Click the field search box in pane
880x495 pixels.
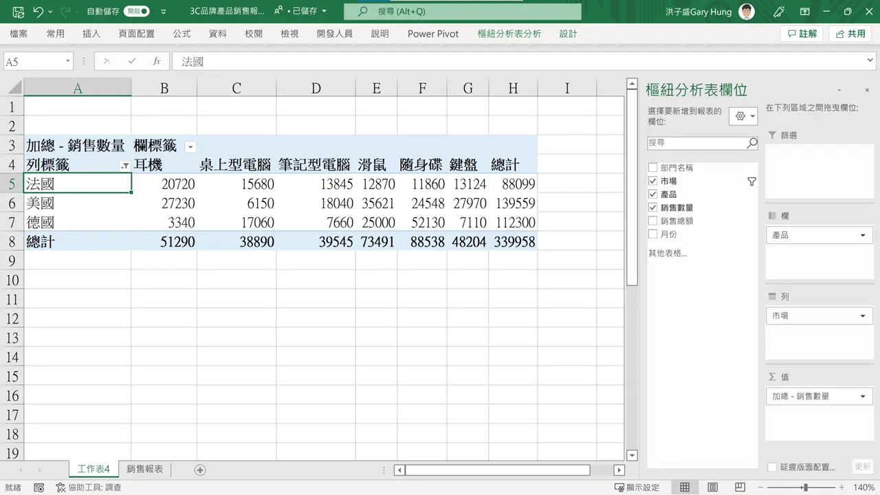click(696, 143)
